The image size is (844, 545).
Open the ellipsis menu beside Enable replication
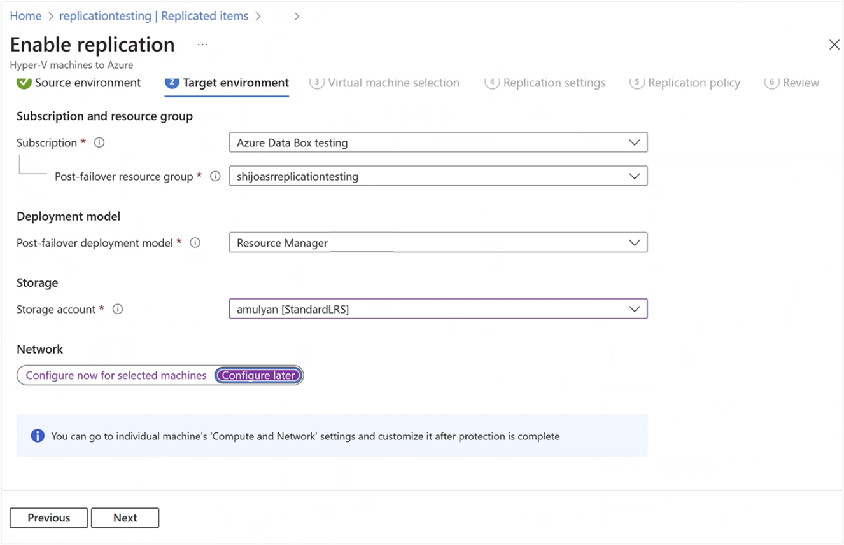coord(202,45)
